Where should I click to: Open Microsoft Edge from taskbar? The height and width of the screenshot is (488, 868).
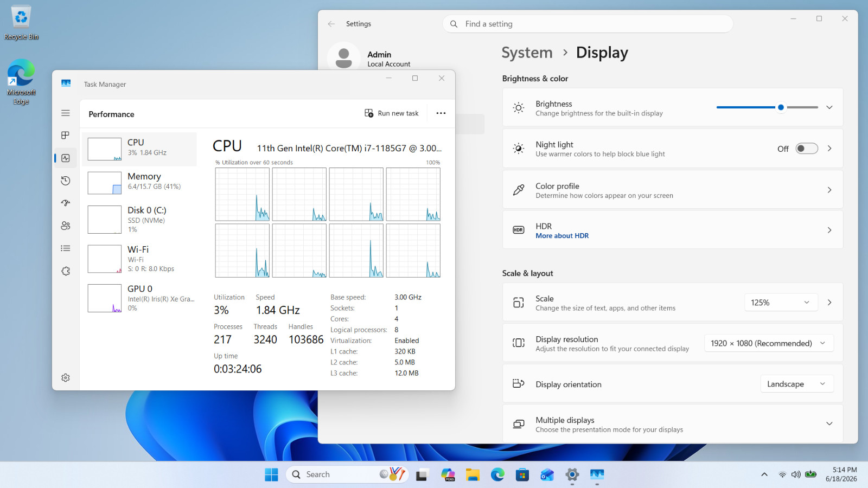[497, 475]
